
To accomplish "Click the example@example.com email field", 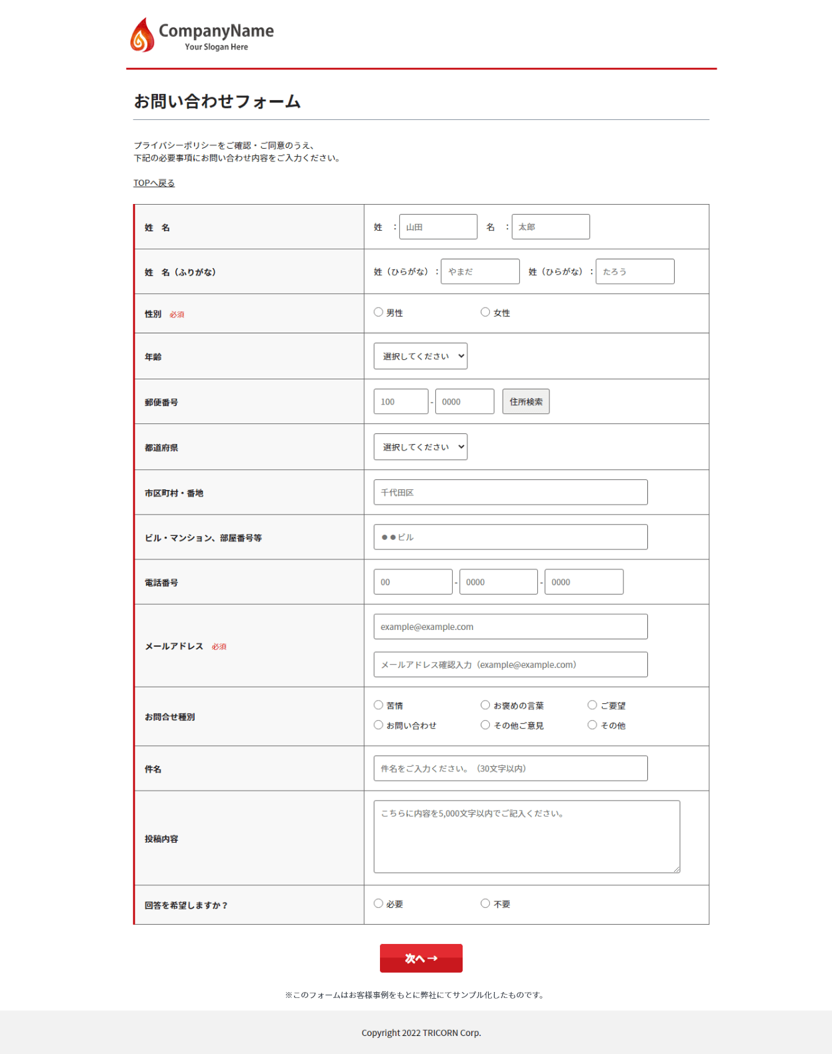I will click(511, 627).
